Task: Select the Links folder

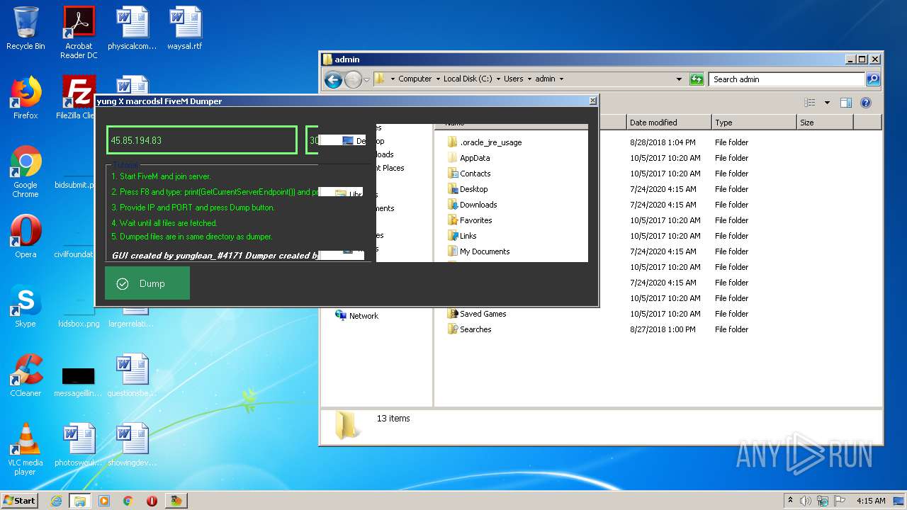Action: pyautogui.click(x=462, y=236)
